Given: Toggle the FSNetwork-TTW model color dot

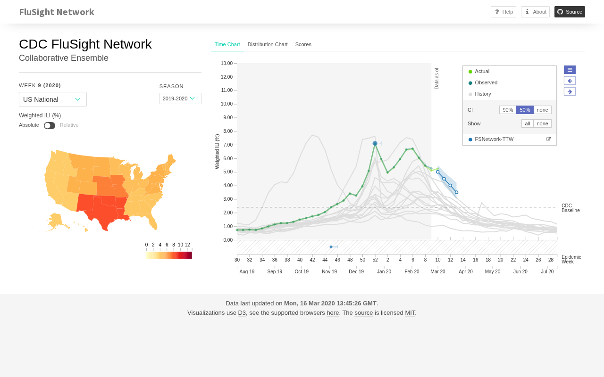Looking at the screenshot, I should (x=470, y=139).
